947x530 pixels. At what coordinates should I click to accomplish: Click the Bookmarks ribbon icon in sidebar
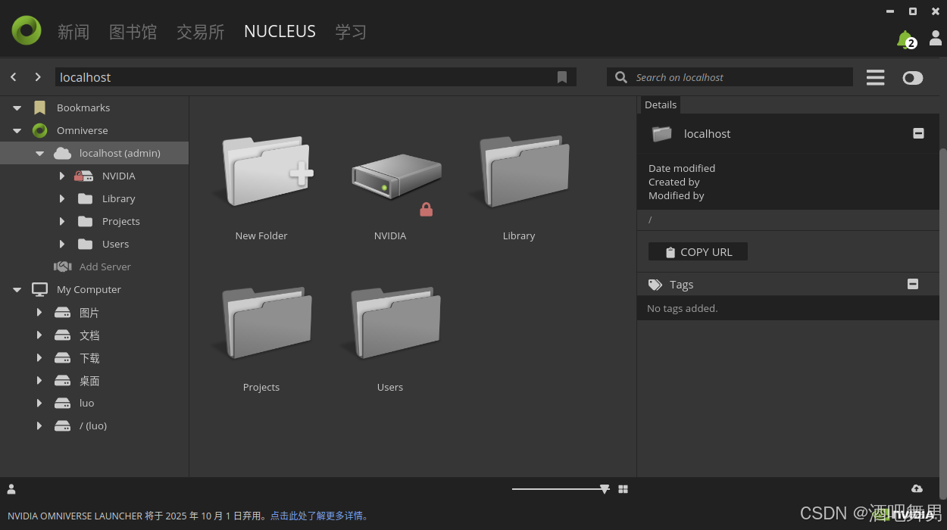[x=39, y=108]
